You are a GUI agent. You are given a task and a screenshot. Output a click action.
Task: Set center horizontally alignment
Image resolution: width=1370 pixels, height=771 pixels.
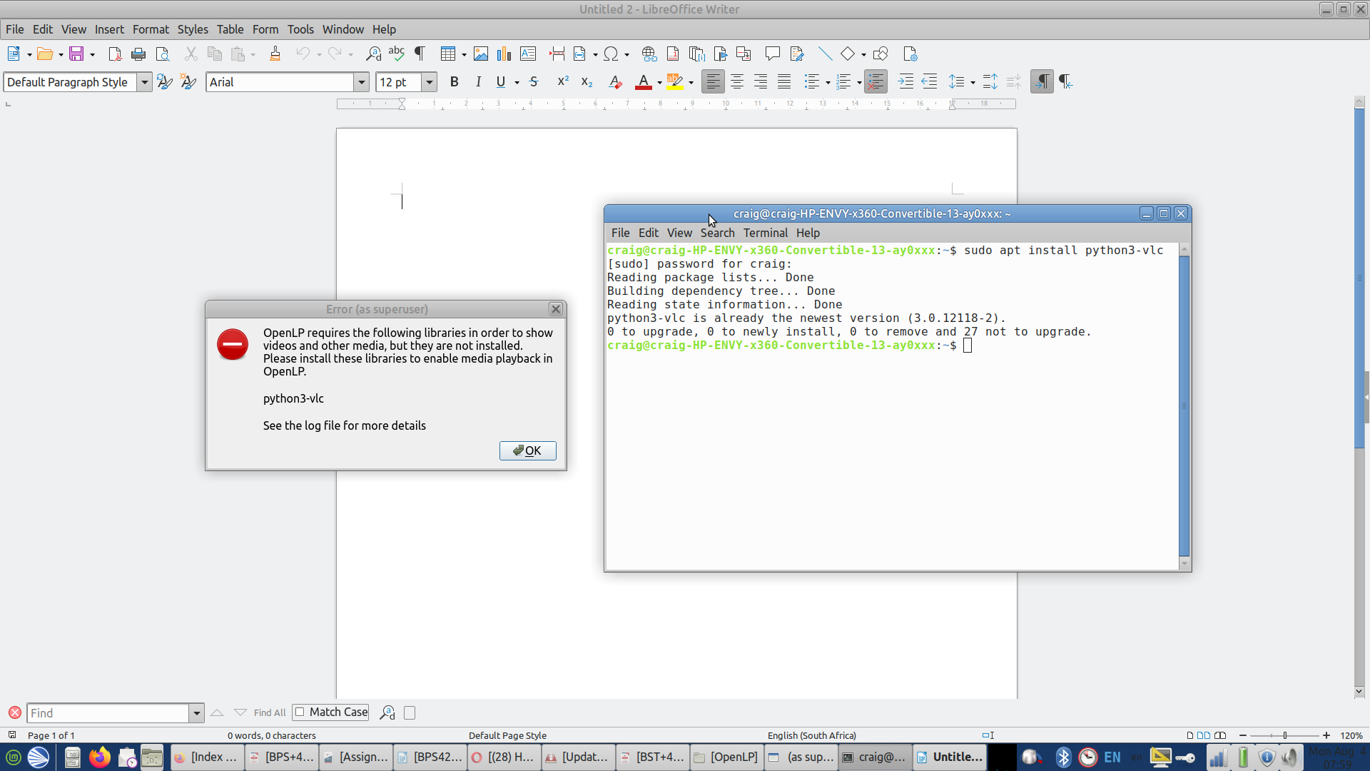737,82
